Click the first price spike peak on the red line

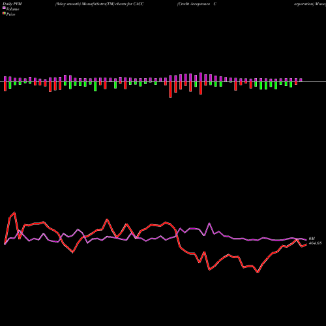click(14, 213)
